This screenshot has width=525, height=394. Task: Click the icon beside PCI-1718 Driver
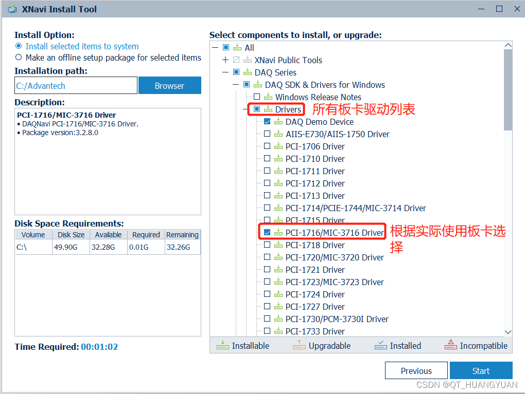pos(278,245)
